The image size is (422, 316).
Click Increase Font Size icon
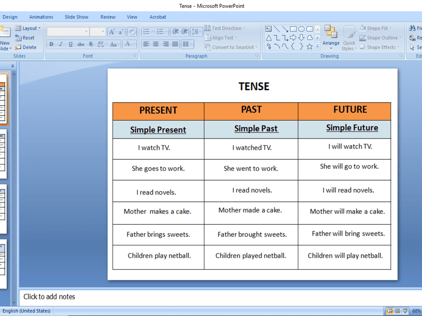tap(112, 32)
